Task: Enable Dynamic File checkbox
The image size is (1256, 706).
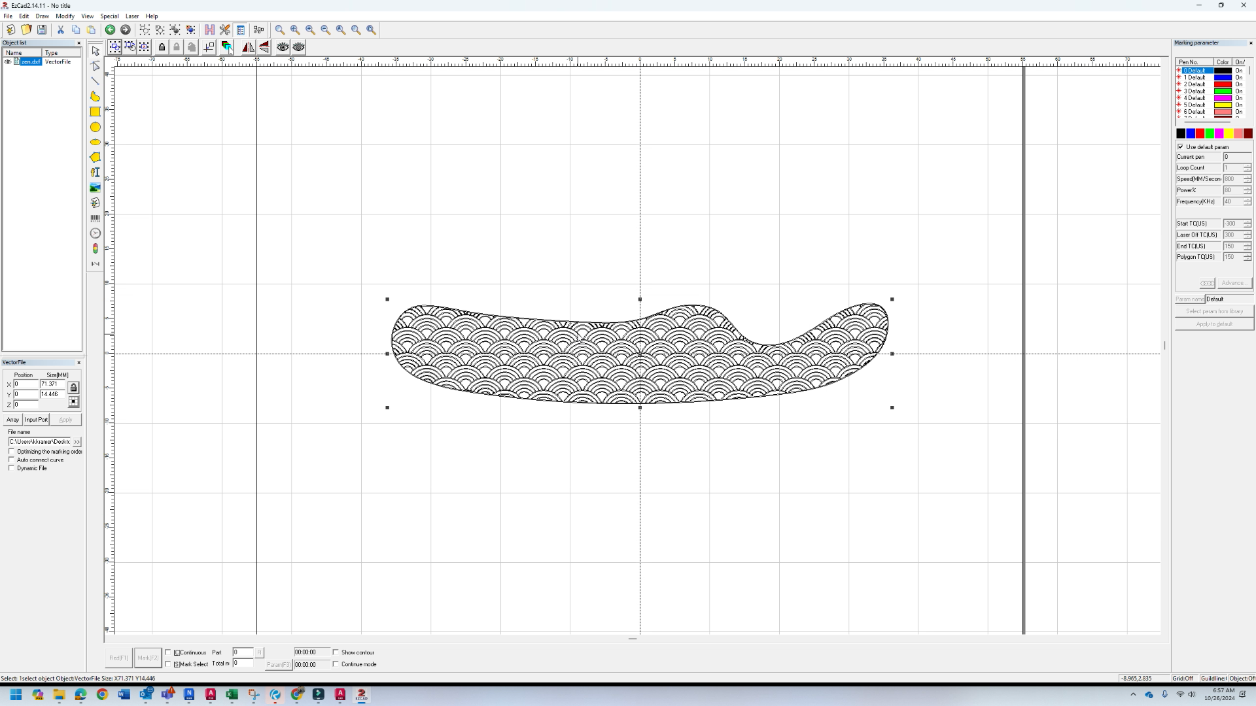Action: point(11,468)
